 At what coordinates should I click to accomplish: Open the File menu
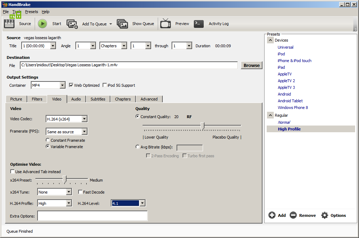6,12
